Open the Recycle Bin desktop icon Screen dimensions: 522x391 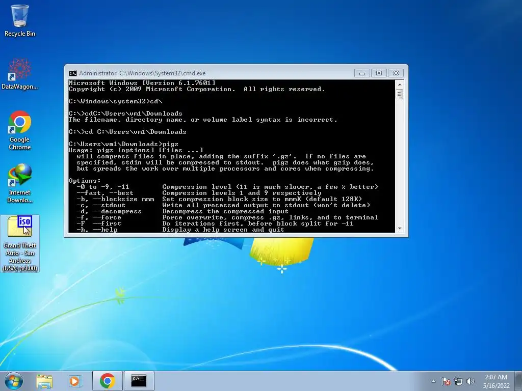20,20
